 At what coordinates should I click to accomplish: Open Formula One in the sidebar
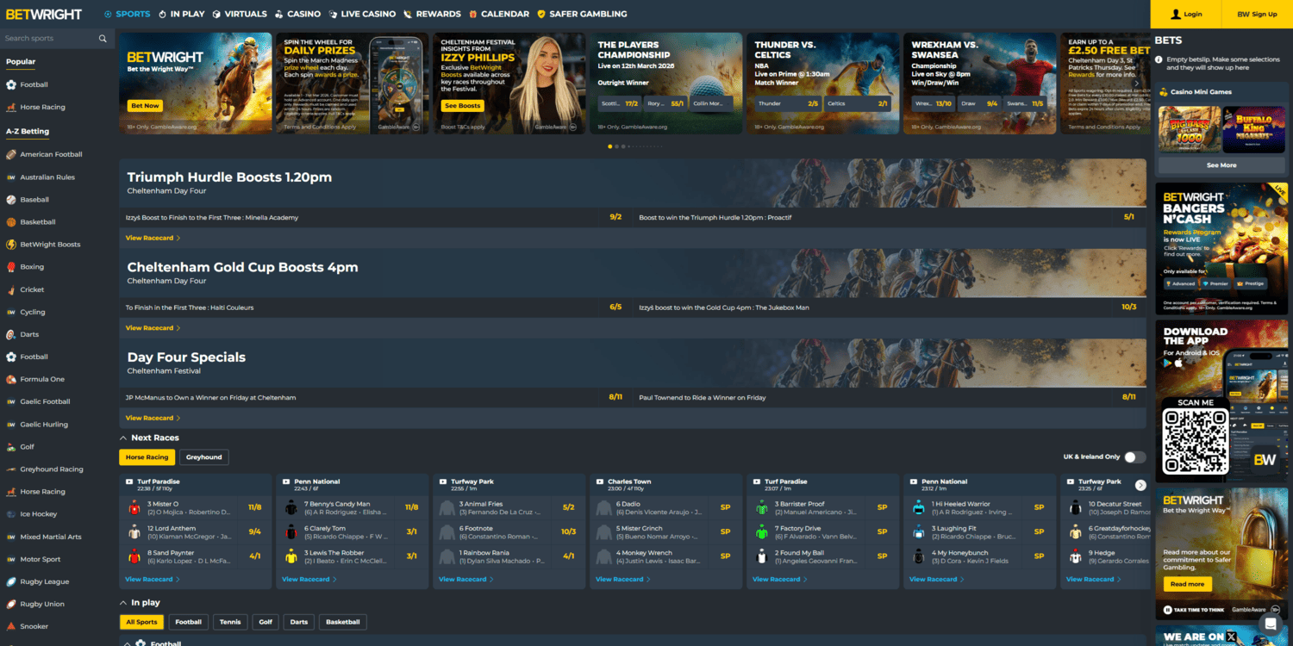43,379
